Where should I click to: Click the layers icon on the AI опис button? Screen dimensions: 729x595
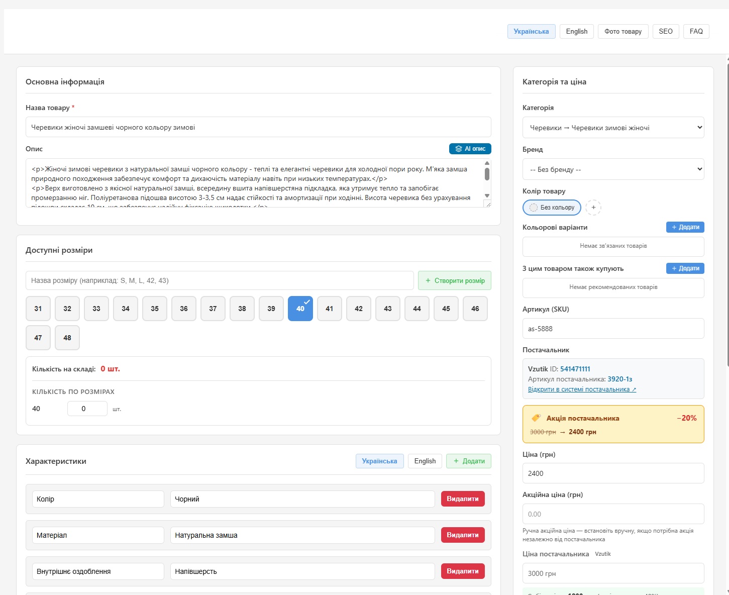(x=458, y=149)
